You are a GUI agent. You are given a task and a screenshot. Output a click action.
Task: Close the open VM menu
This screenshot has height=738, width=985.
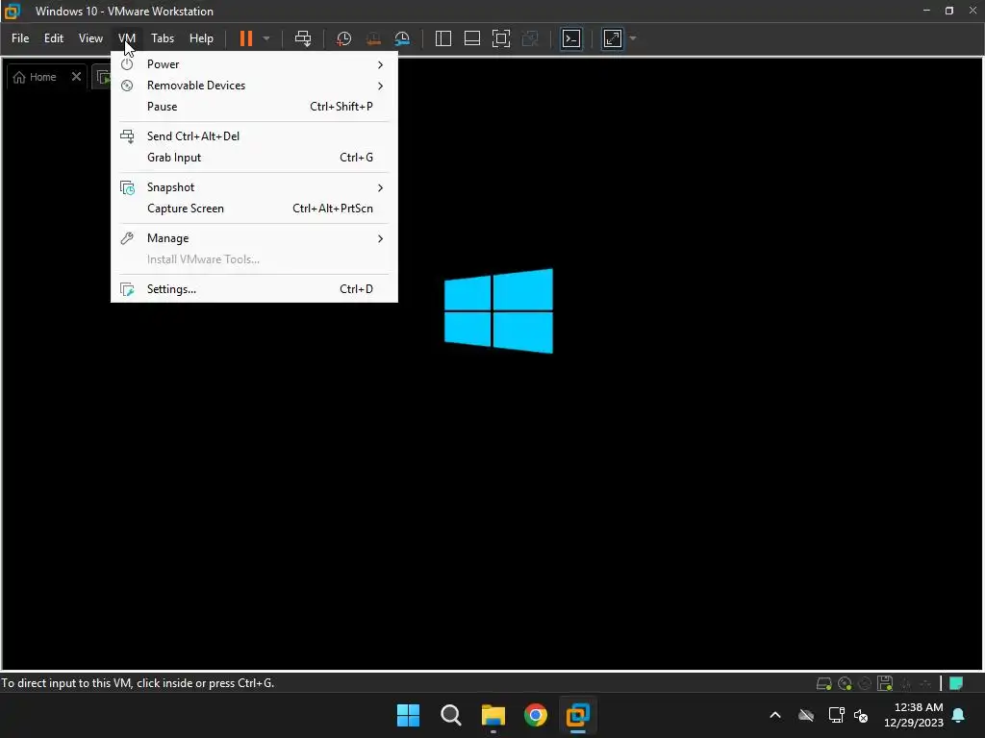(x=127, y=38)
